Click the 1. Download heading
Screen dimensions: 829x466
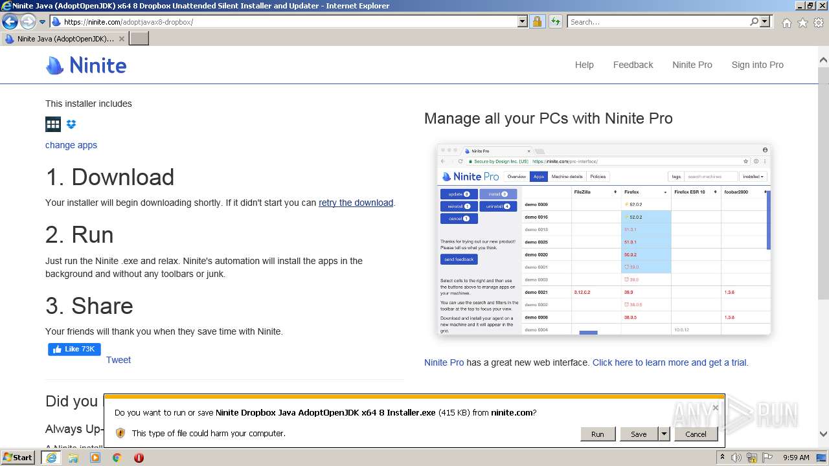(x=110, y=177)
